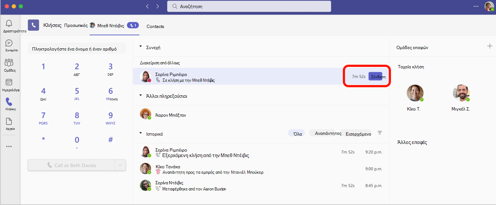Filter history by Αναπάντητες

pyautogui.click(x=326, y=133)
